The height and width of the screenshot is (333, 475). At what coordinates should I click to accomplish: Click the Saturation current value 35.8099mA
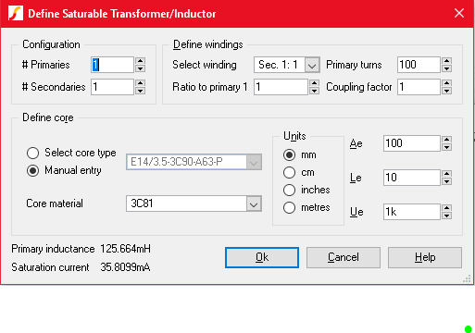pos(125,267)
